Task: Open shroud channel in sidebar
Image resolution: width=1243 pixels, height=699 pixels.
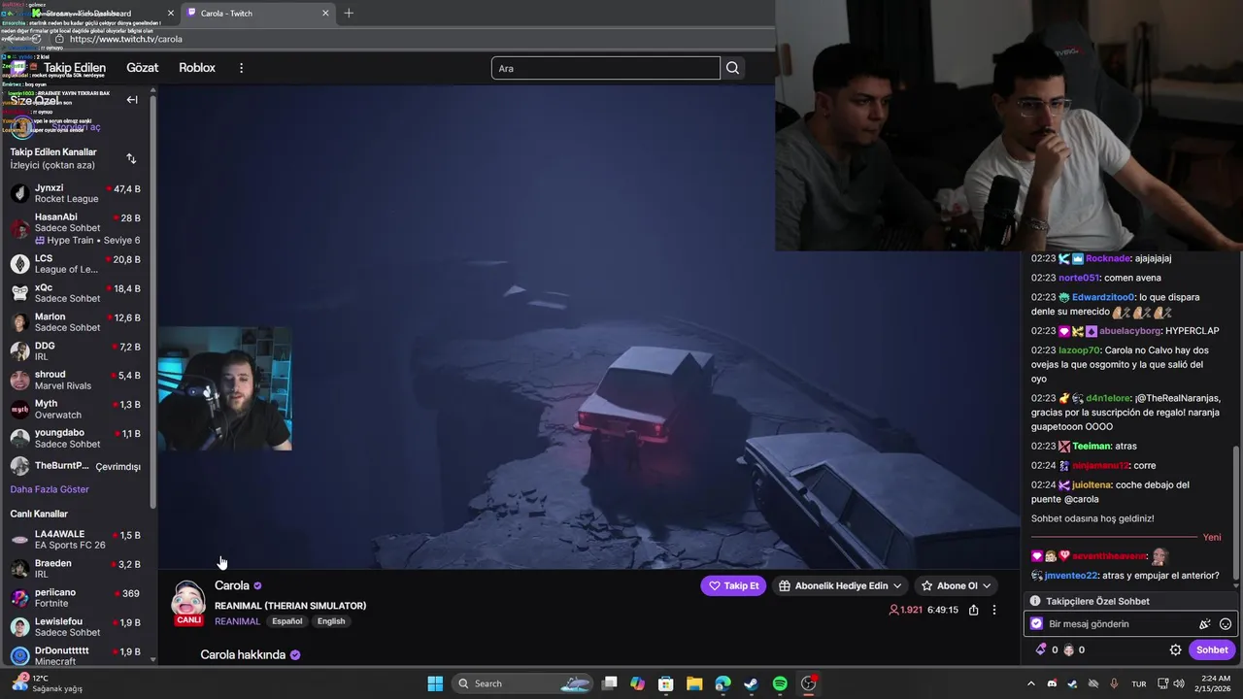Action: [x=78, y=380]
